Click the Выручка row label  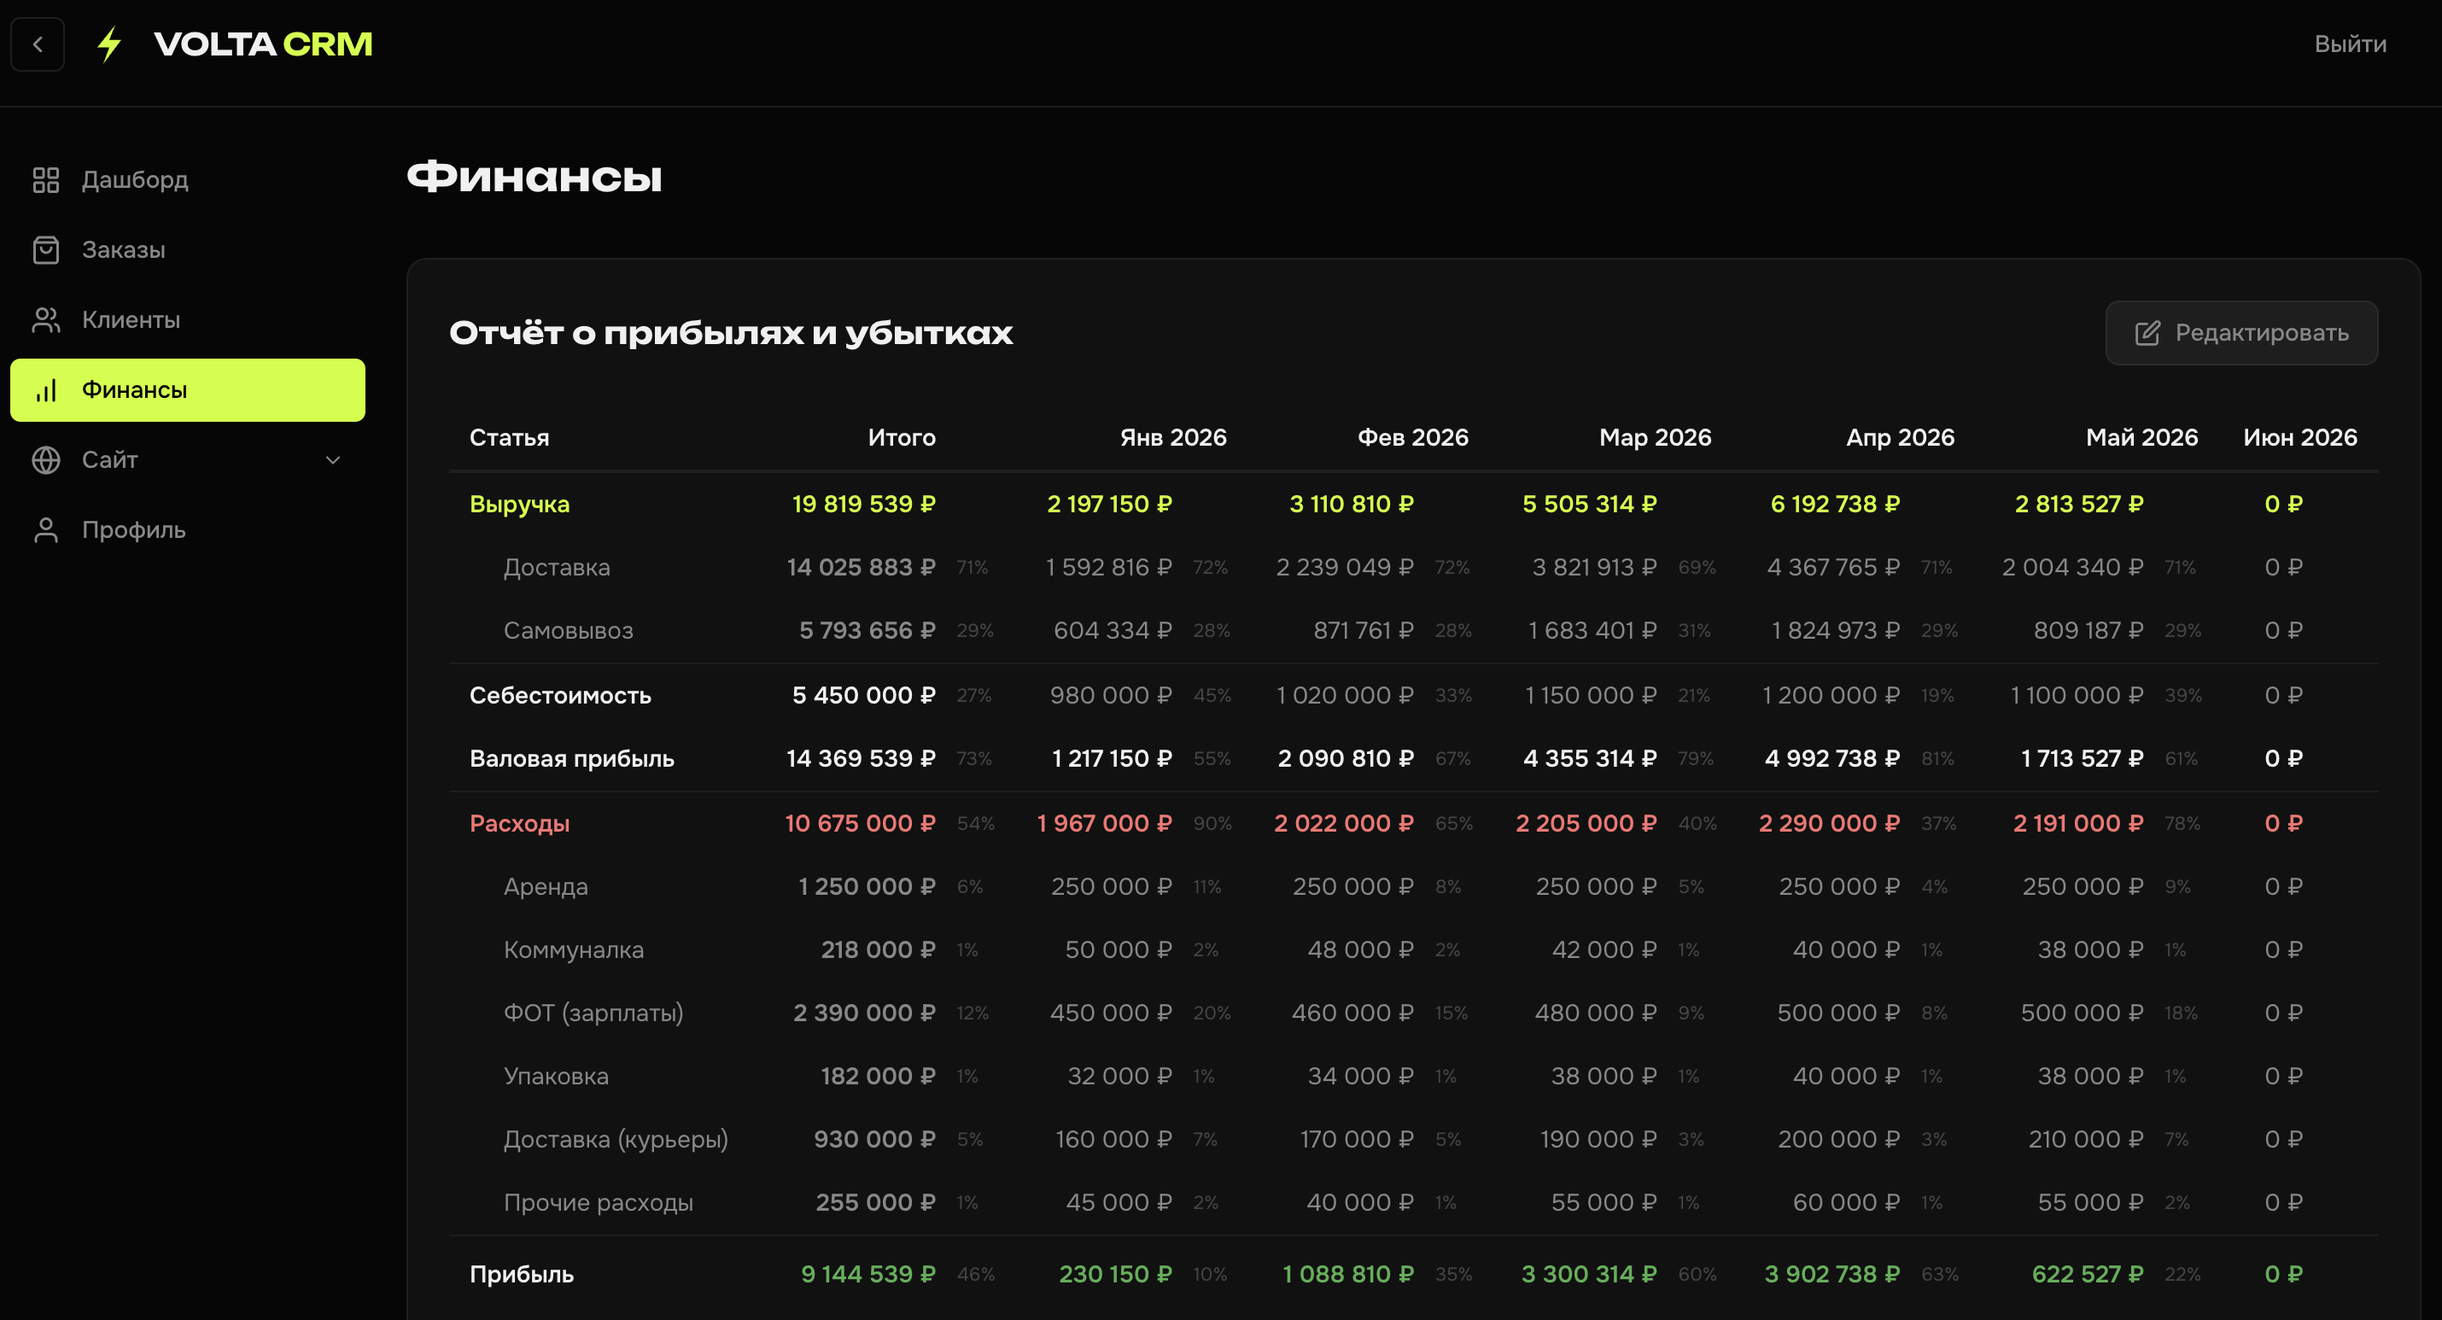click(519, 504)
